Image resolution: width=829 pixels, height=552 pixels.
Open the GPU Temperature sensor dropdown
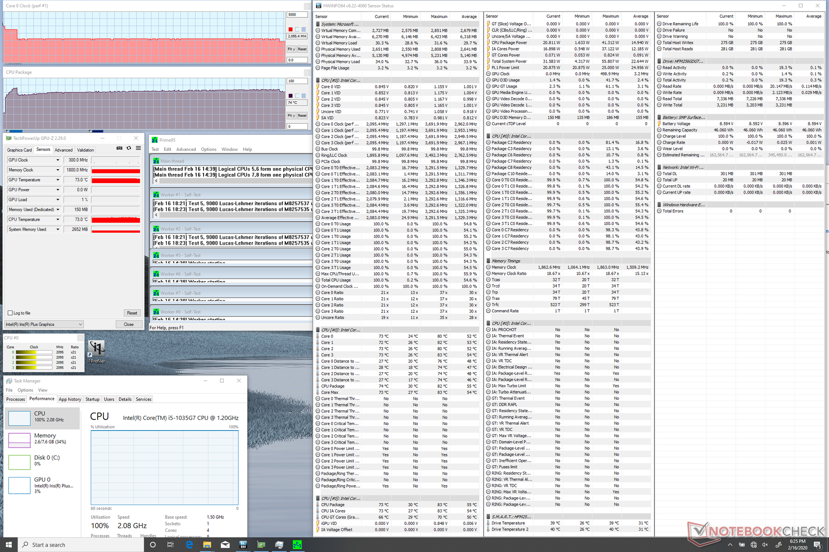click(x=58, y=180)
